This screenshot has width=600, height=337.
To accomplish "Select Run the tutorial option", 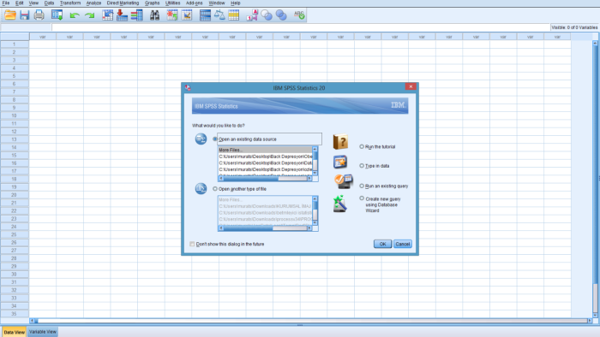I will (362, 146).
